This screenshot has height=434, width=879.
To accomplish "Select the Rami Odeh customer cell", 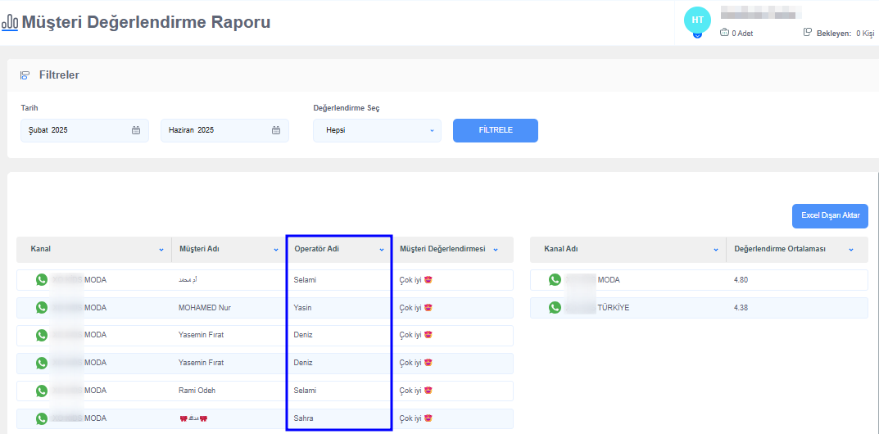I will (197, 391).
